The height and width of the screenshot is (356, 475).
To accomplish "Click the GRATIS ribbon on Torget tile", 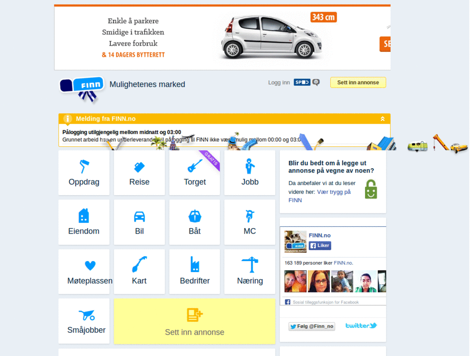I will [x=210, y=159].
